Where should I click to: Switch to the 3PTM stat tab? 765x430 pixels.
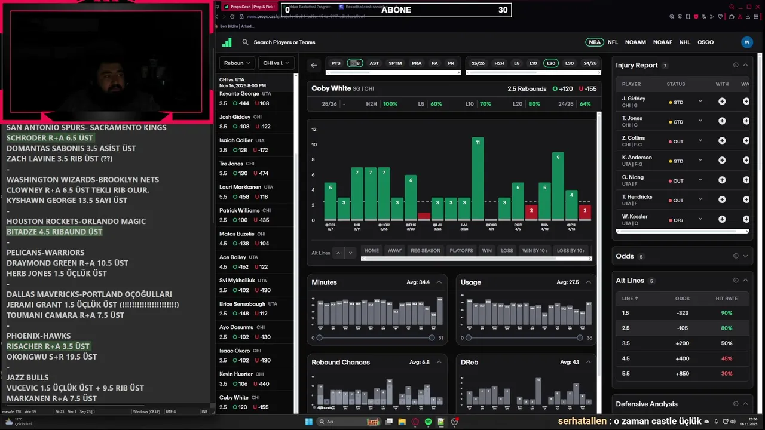395,63
